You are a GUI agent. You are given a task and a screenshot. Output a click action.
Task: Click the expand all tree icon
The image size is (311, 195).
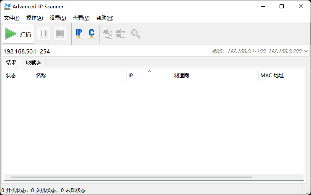coord(107,33)
